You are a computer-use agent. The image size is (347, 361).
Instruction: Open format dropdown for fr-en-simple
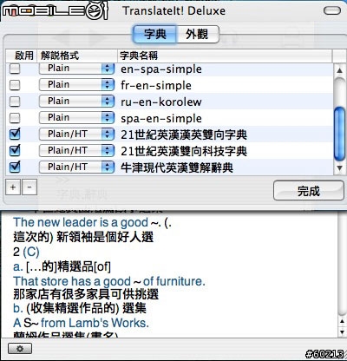coord(76,85)
